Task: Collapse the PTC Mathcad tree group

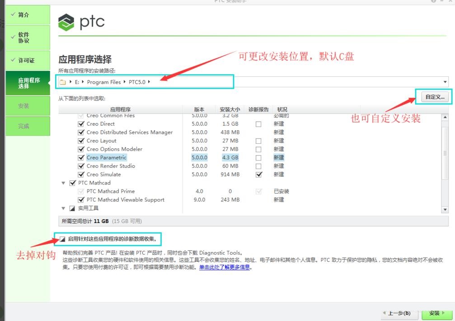Action: (x=63, y=183)
